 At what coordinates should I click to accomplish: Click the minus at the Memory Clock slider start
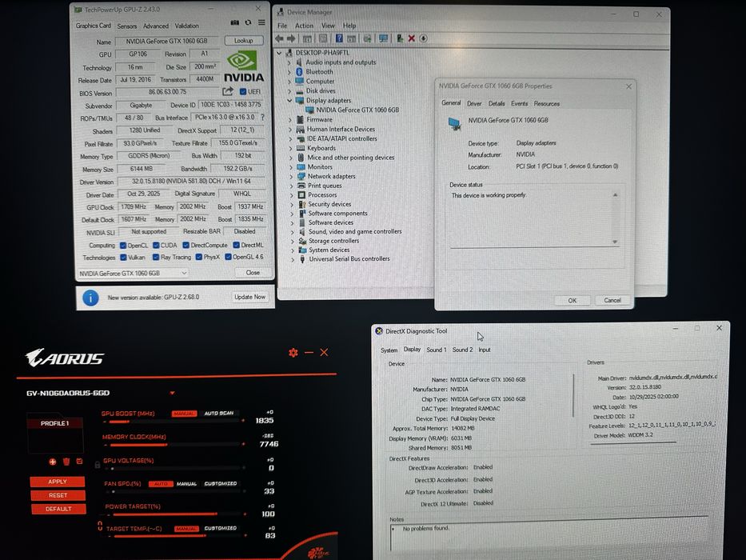pos(106,445)
